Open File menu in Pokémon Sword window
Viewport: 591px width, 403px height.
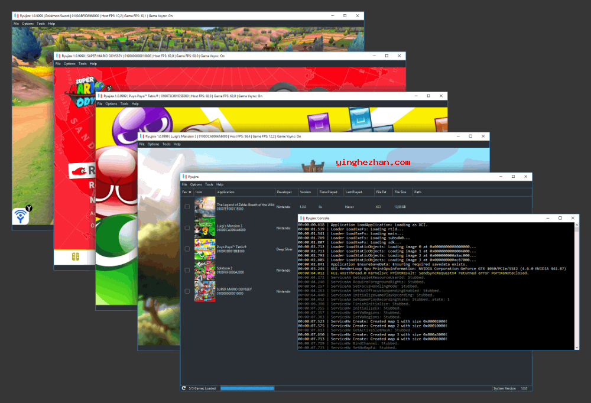point(16,24)
